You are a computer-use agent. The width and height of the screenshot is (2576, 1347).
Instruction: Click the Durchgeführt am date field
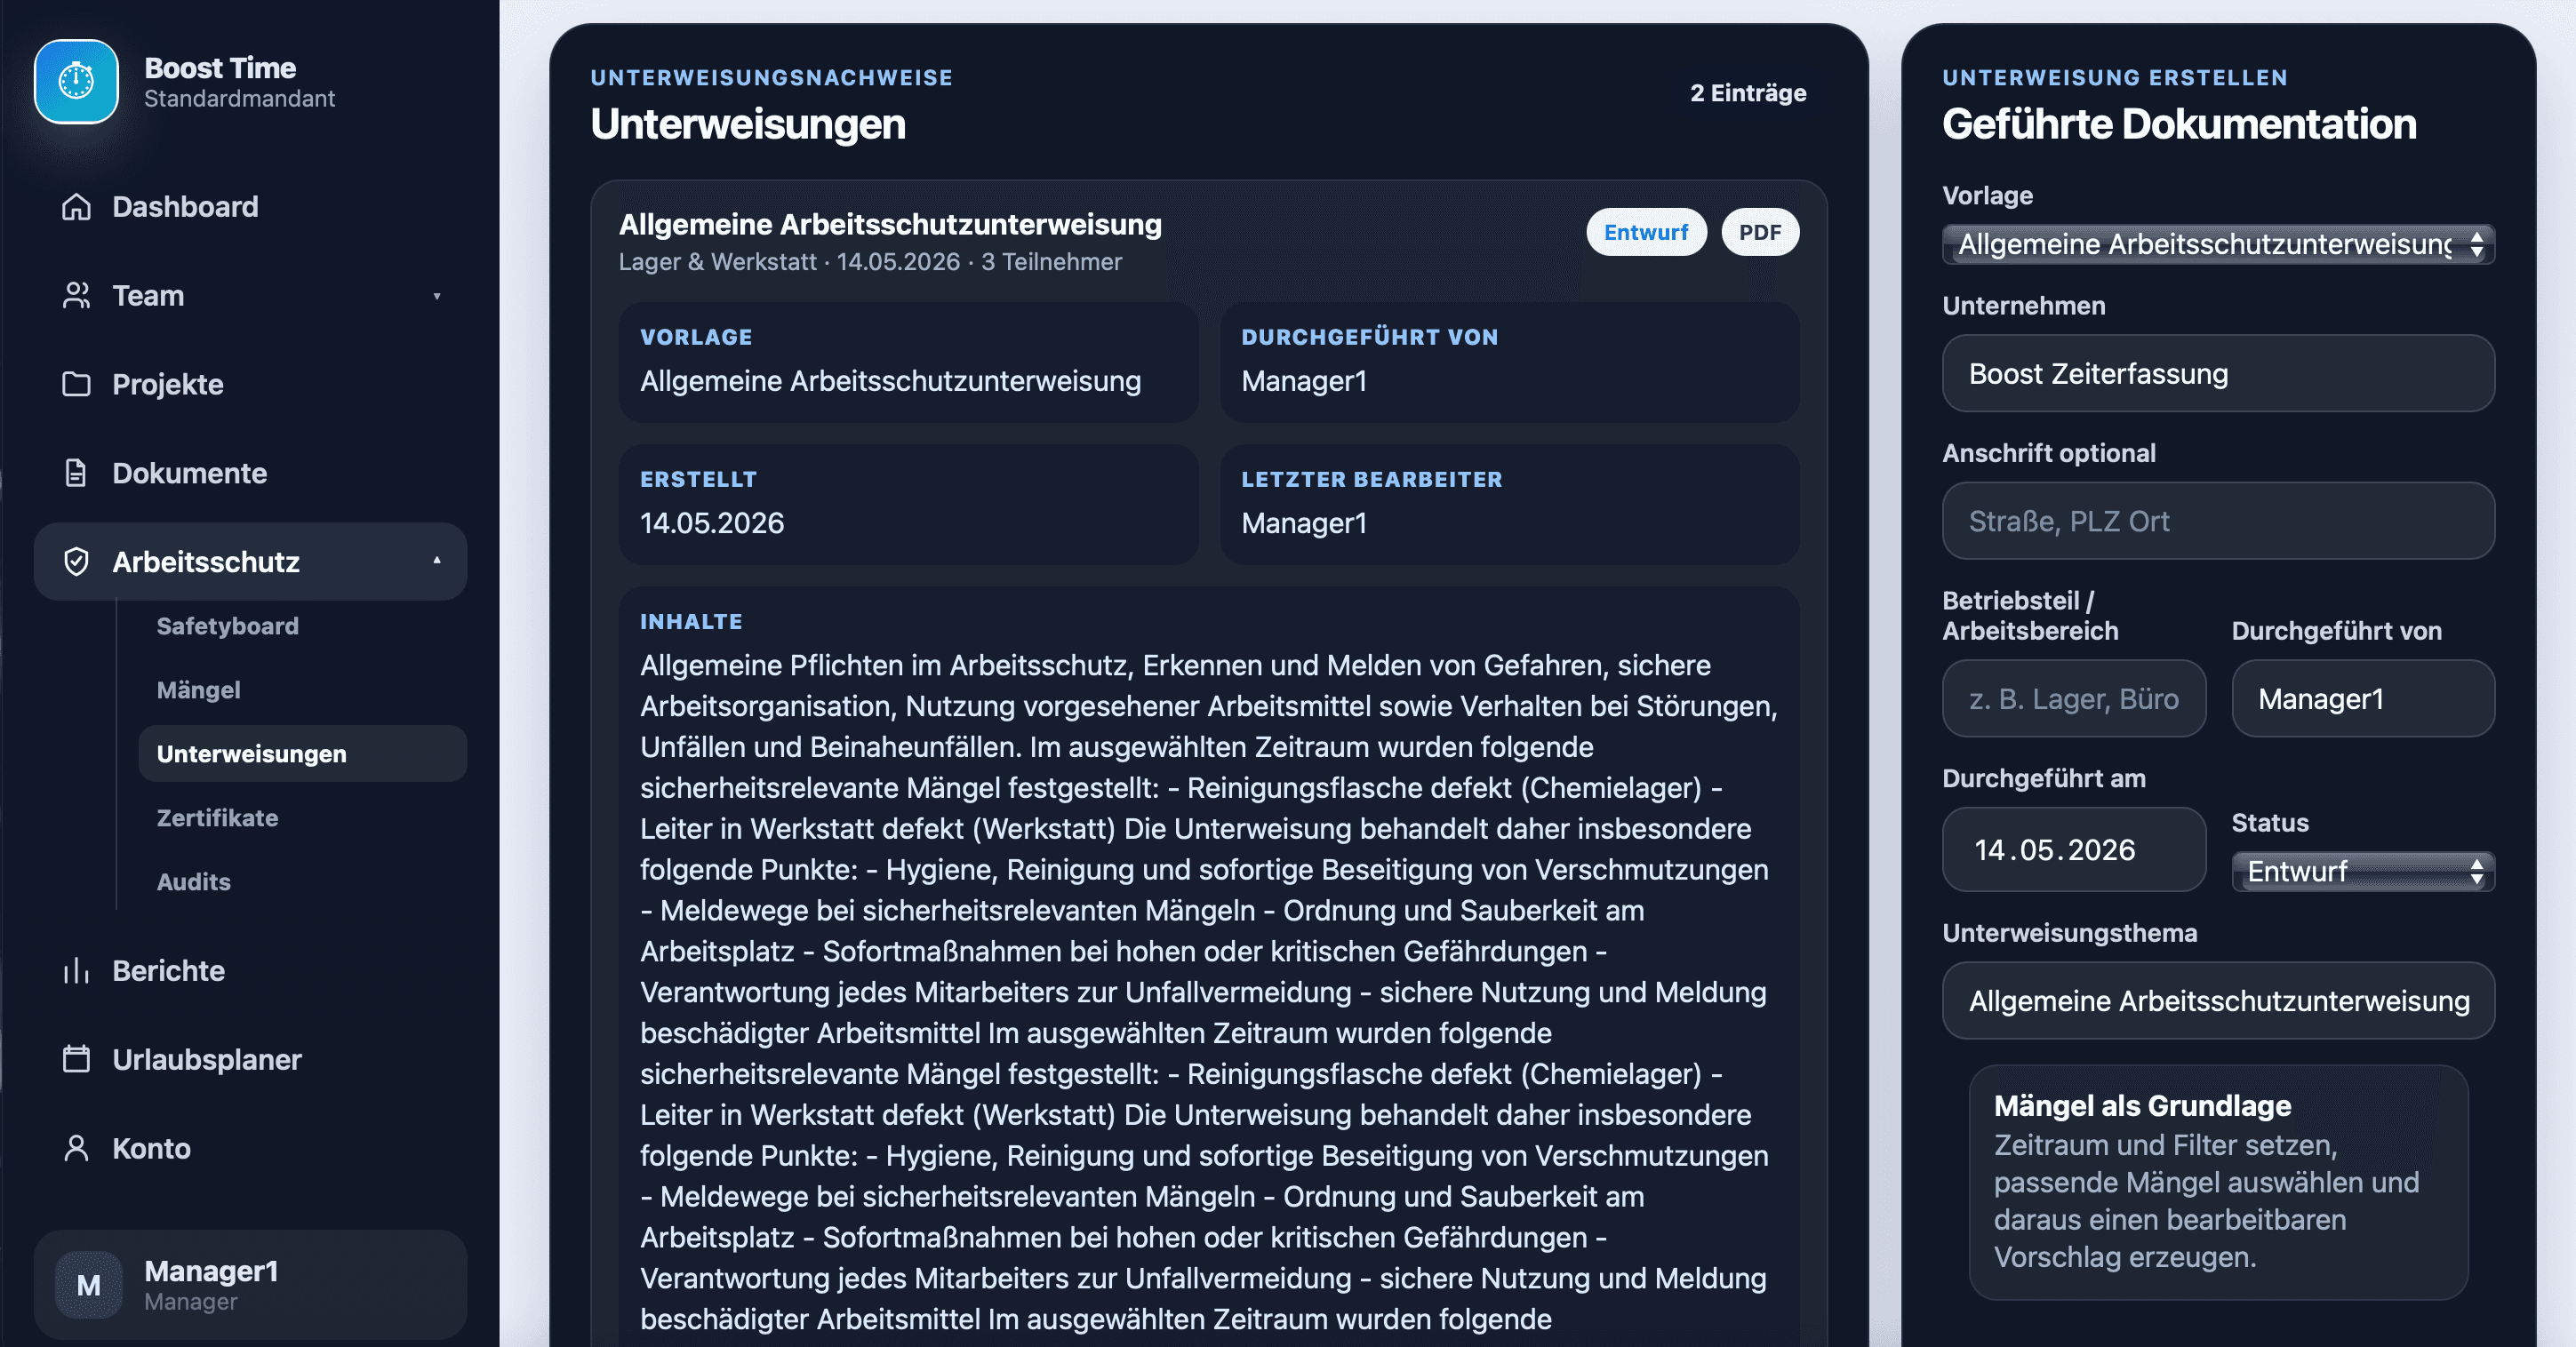(2074, 849)
